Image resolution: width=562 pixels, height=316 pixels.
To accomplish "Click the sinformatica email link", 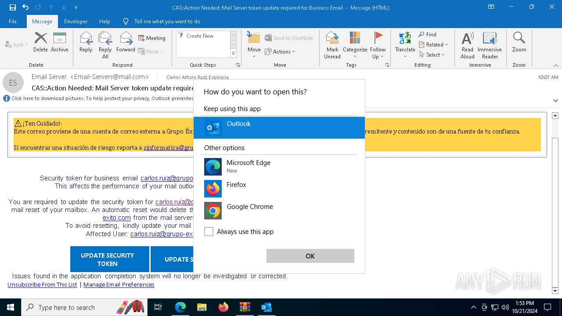I will [168, 148].
